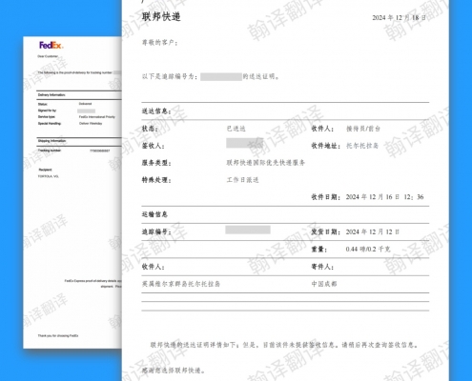Click the closing line 感谢您选择联邦快递
Image resolution: width=472 pixels, height=381 pixels.
(x=174, y=371)
